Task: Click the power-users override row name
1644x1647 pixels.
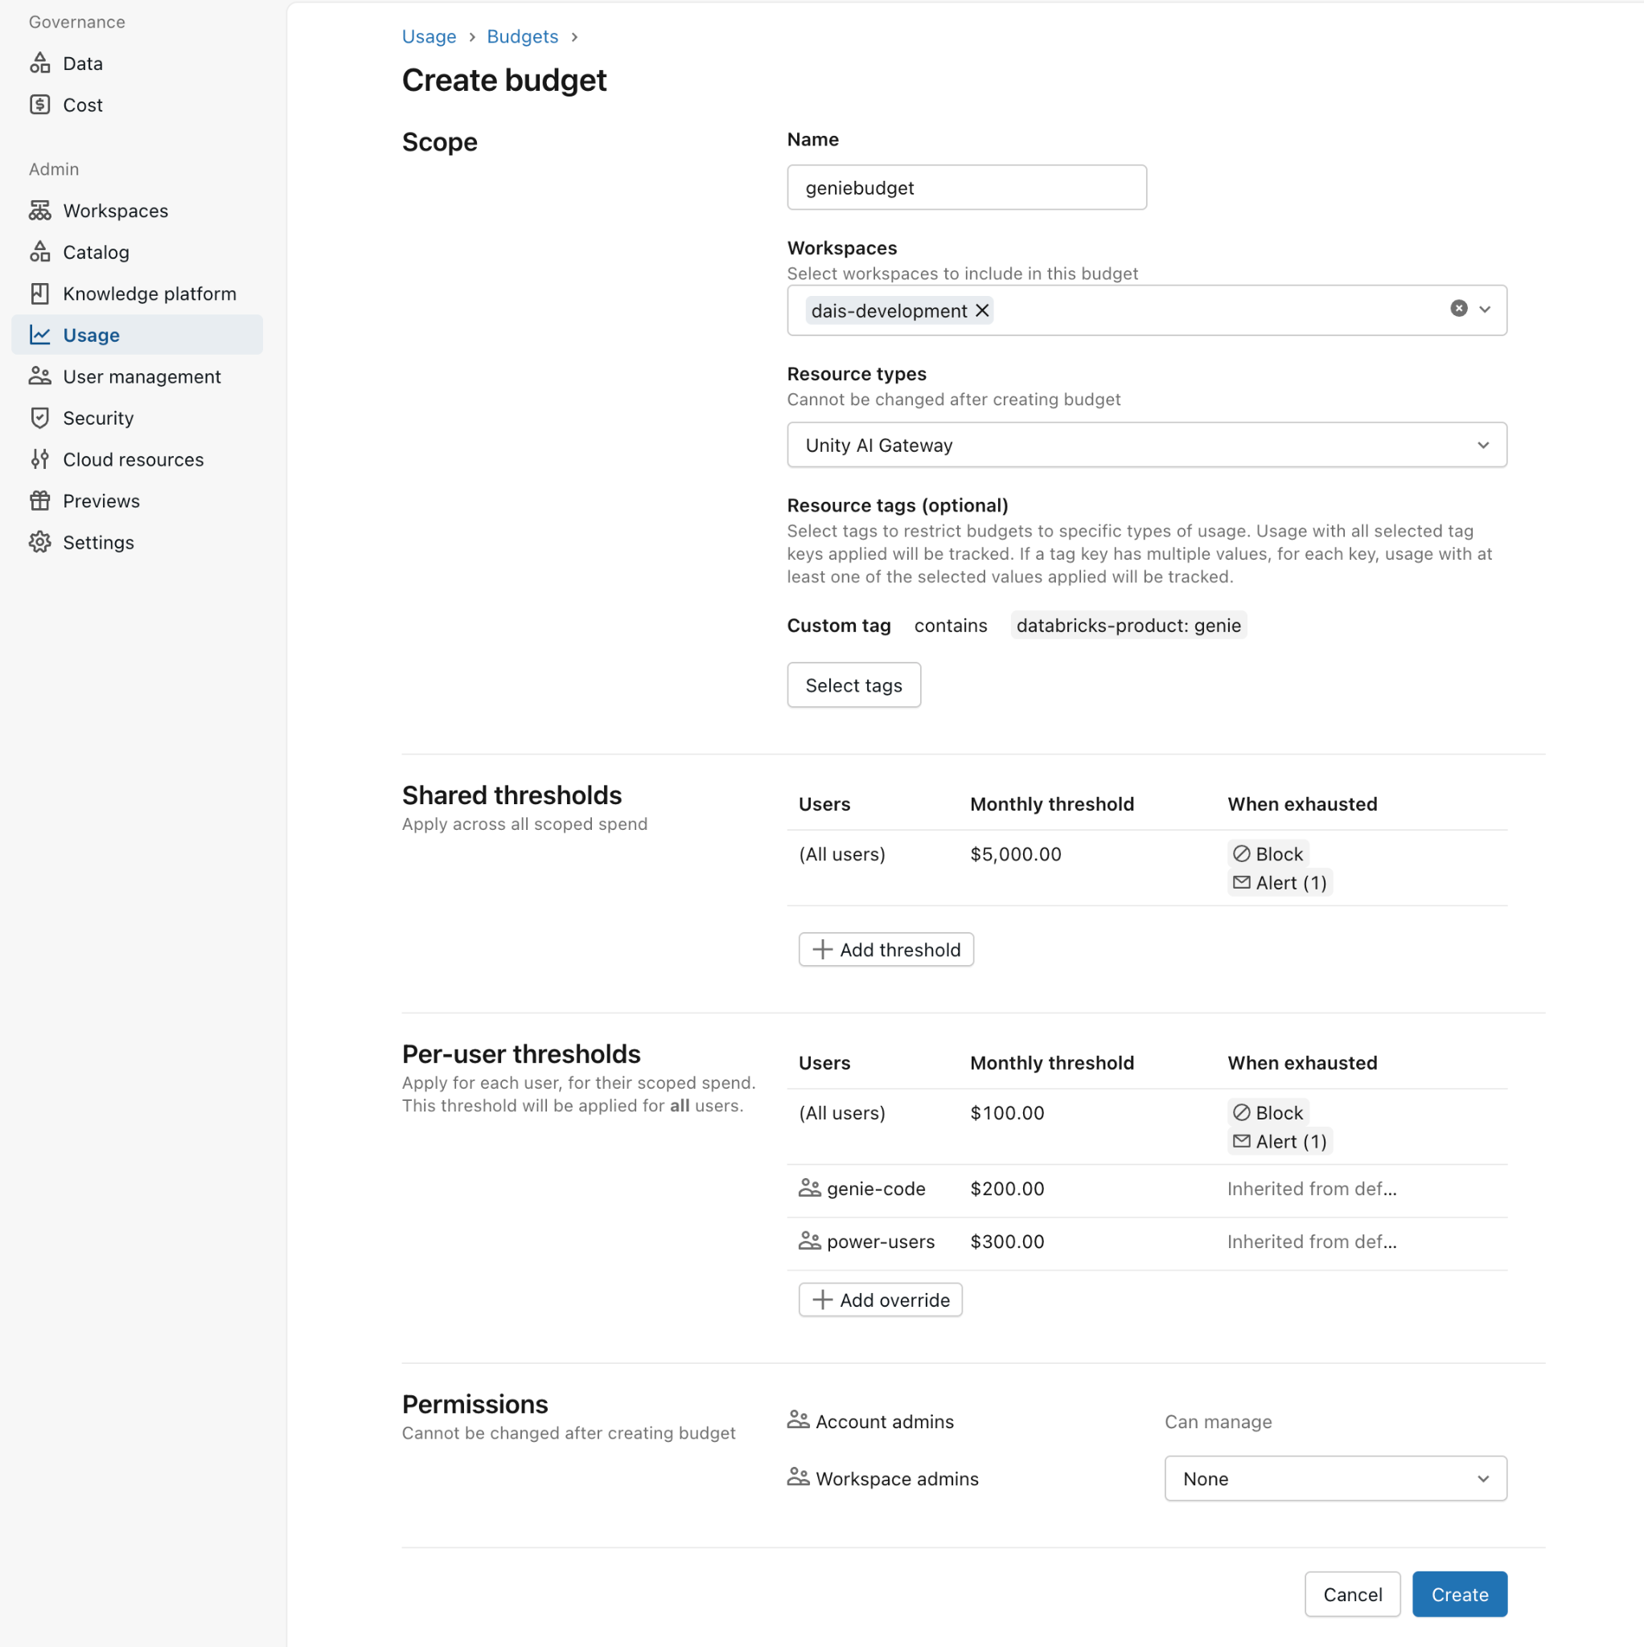Action: 880,1241
